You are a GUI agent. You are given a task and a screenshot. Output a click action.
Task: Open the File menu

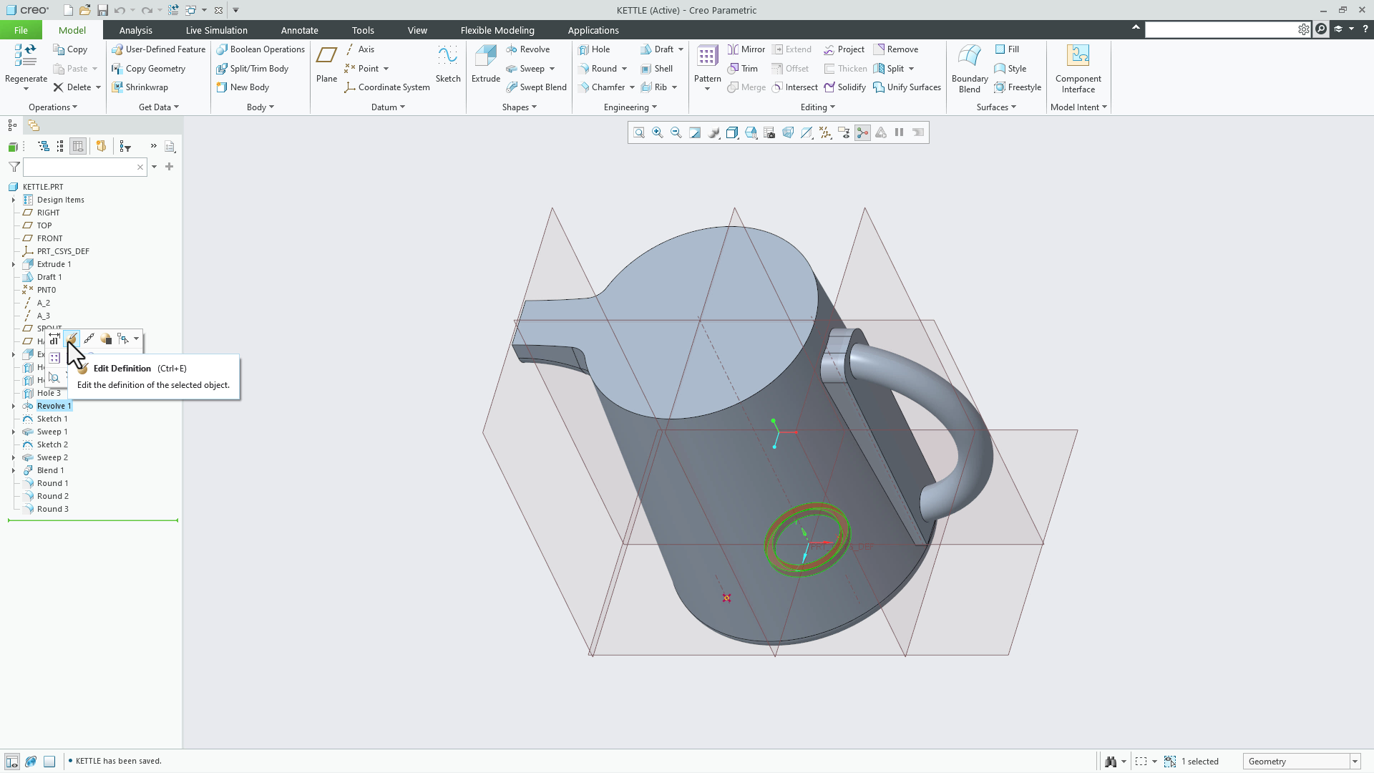(x=21, y=30)
